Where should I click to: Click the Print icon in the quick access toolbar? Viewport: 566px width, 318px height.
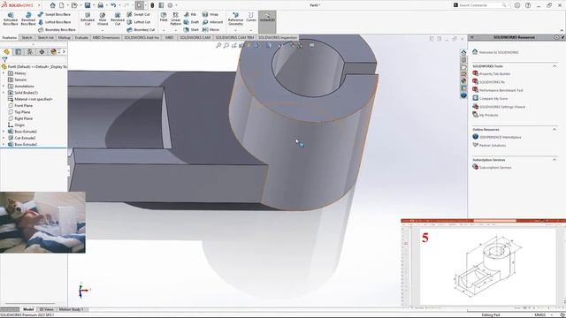click(x=100, y=5)
